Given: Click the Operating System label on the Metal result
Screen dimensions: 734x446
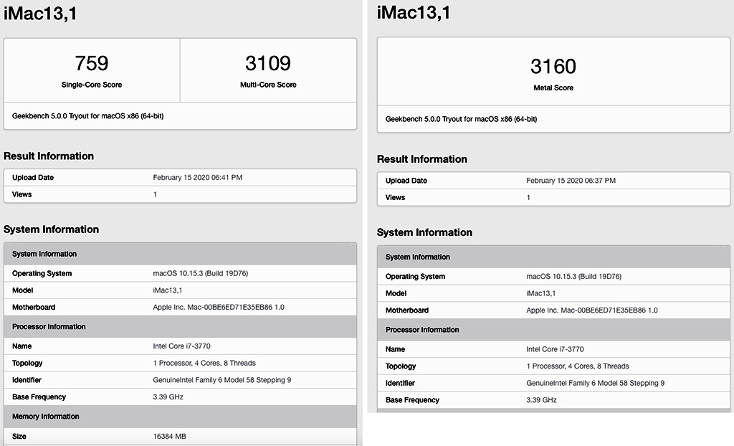Looking at the screenshot, I should [x=415, y=276].
